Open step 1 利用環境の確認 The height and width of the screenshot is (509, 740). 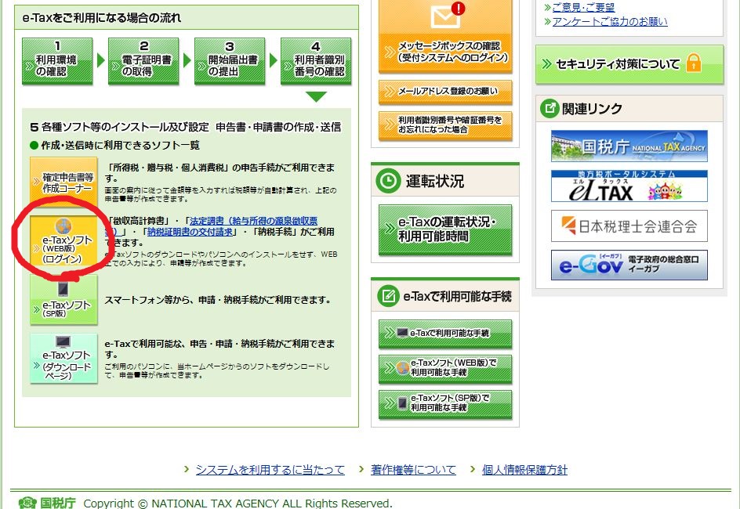click(57, 61)
